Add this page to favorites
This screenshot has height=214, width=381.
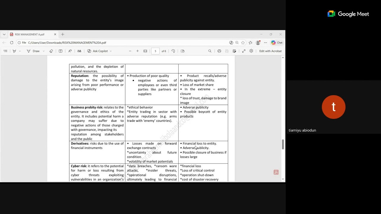point(243,43)
